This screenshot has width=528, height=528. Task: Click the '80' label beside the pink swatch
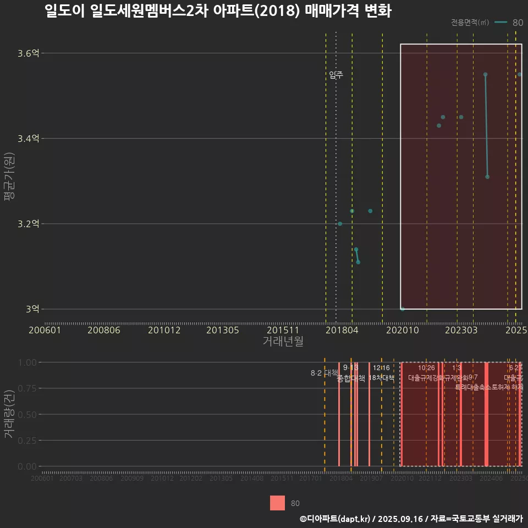(295, 503)
